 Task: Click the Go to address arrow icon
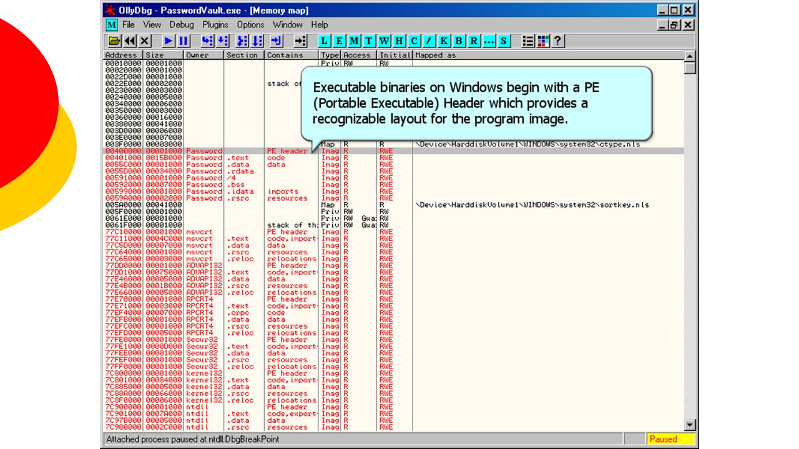pos(301,41)
